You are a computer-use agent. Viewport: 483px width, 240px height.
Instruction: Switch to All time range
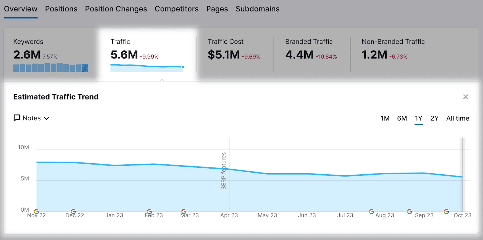(x=457, y=118)
